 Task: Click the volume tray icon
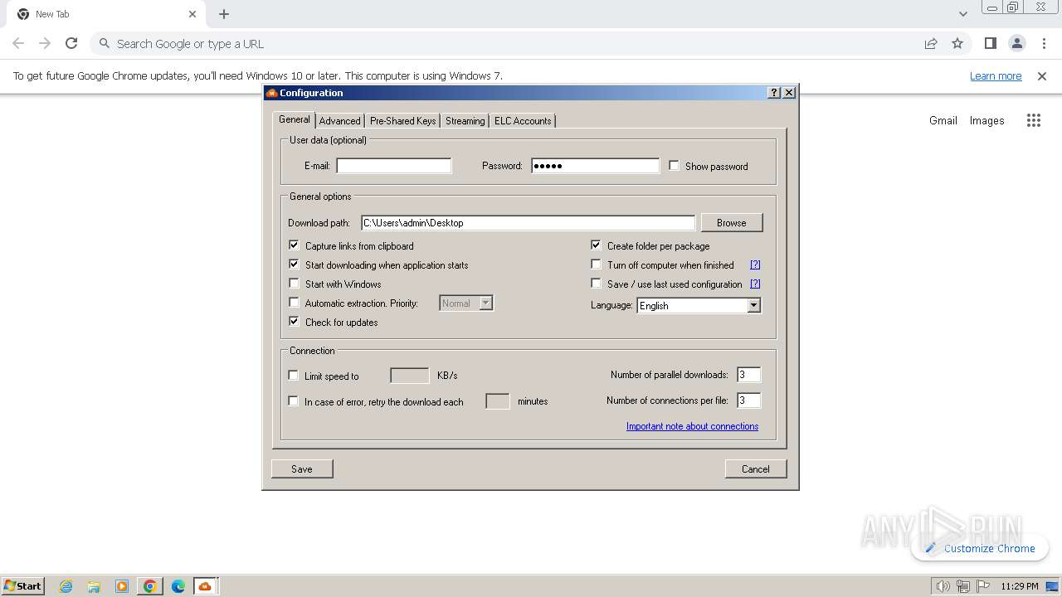pyautogui.click(x=943, y=586)
